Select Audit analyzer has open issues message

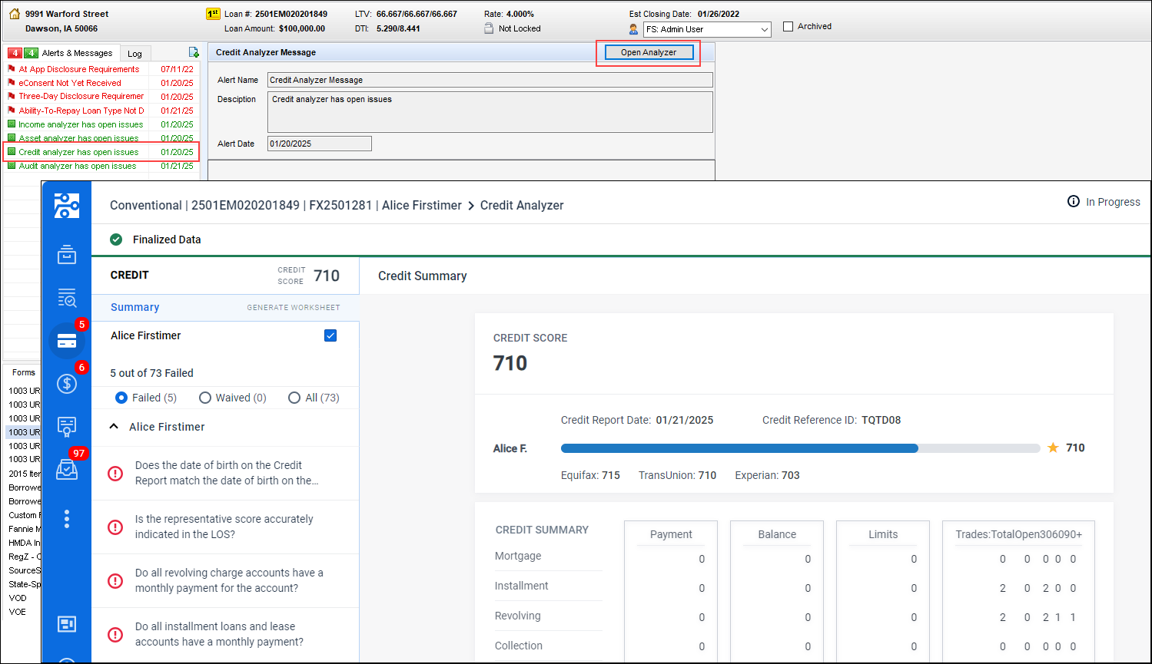(101, 166)
